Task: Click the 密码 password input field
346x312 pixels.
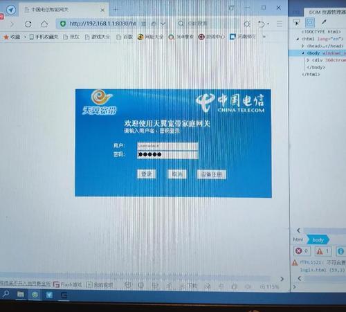Action: (167, 154)
